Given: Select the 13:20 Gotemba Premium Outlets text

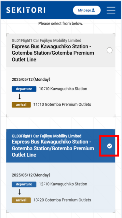Looking at the screenshot, I should [x=62, y=200].
